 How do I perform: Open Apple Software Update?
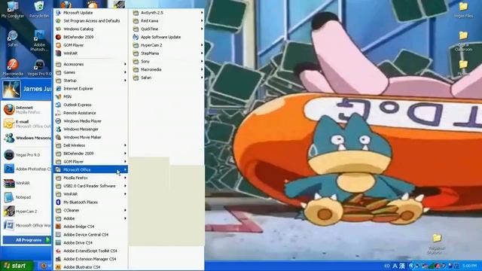tap(167, 37)
